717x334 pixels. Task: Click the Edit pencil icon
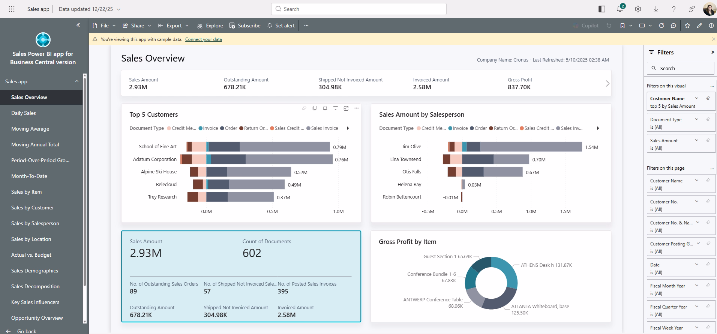point(699,26)
